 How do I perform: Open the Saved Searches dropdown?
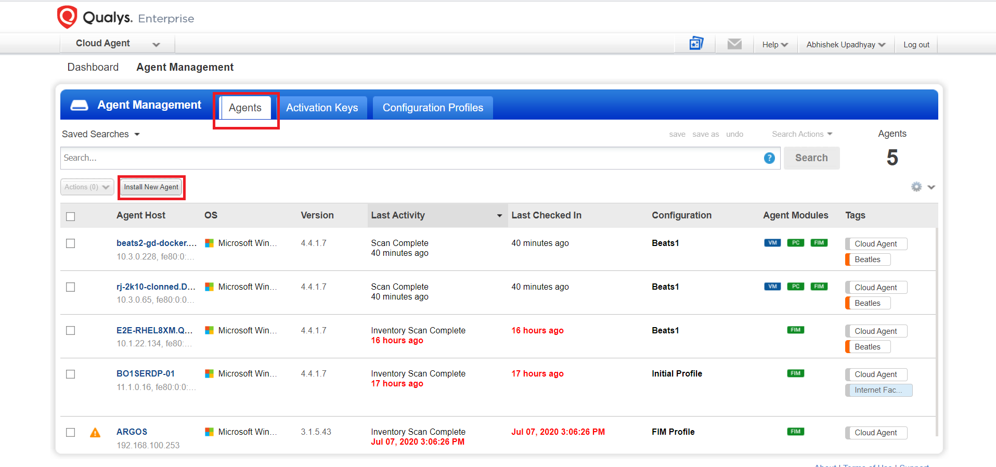coord(101,134)
